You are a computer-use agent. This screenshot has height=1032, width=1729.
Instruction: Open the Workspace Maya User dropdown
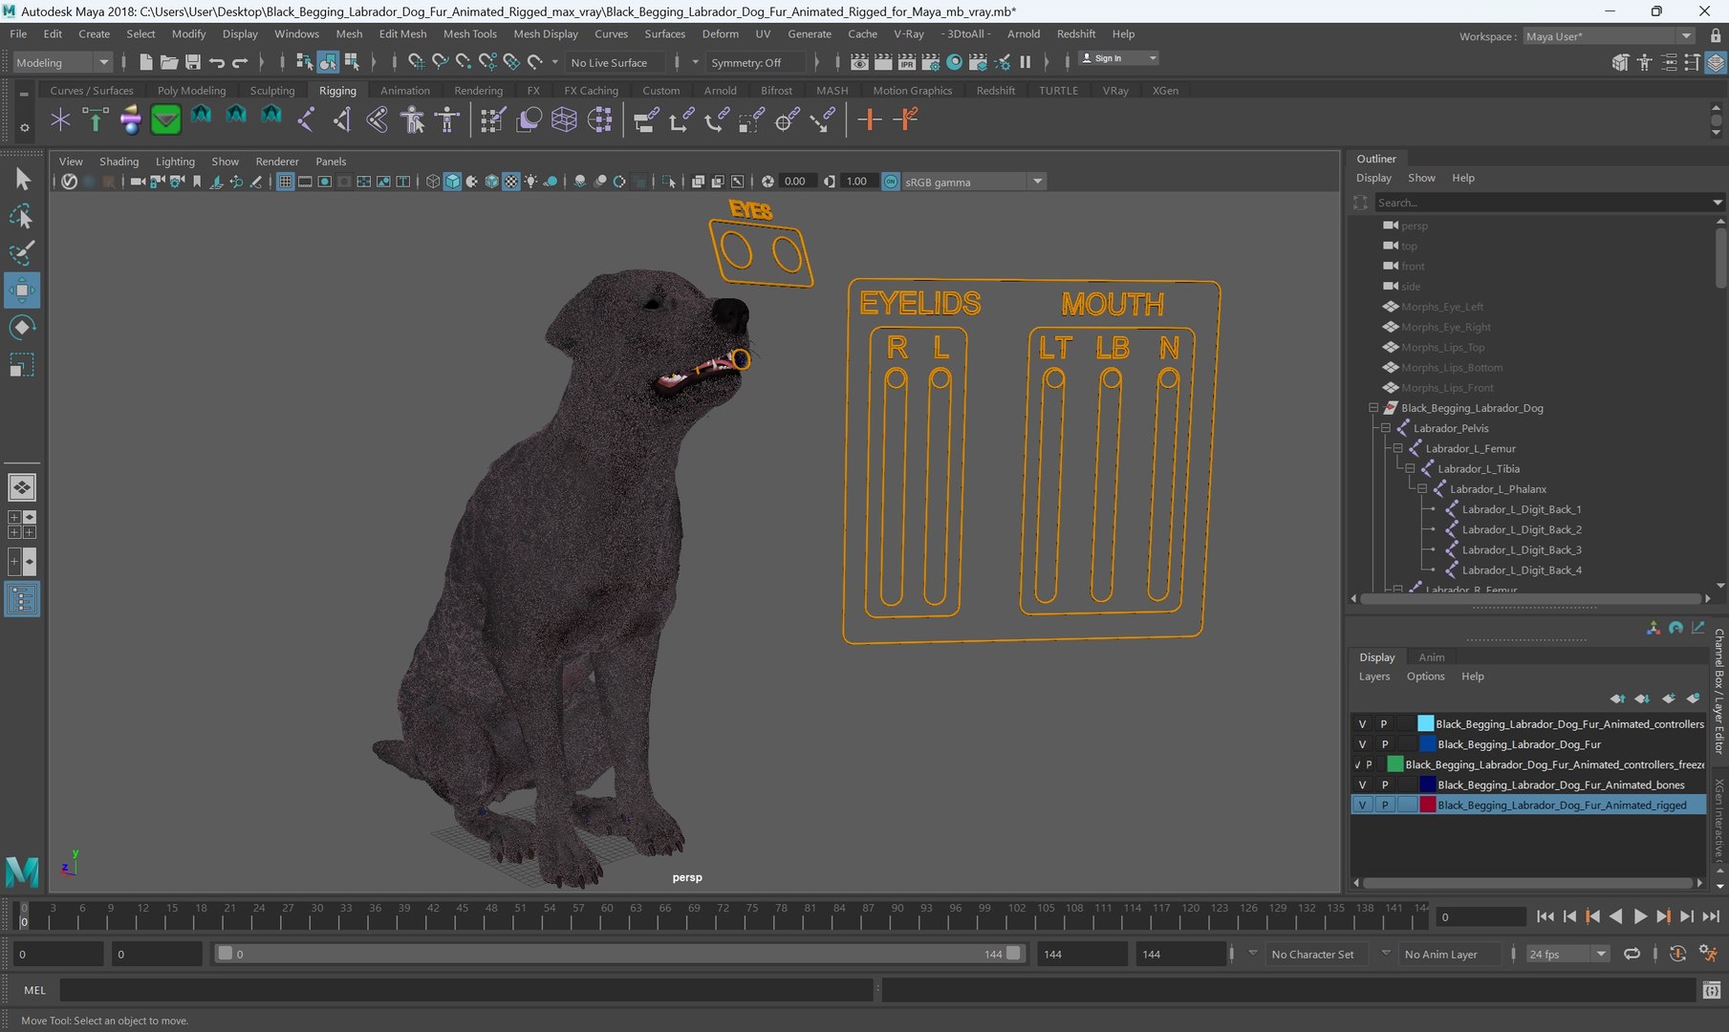pos(1608,36)
